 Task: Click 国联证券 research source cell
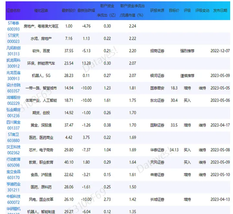click(157, 125)
